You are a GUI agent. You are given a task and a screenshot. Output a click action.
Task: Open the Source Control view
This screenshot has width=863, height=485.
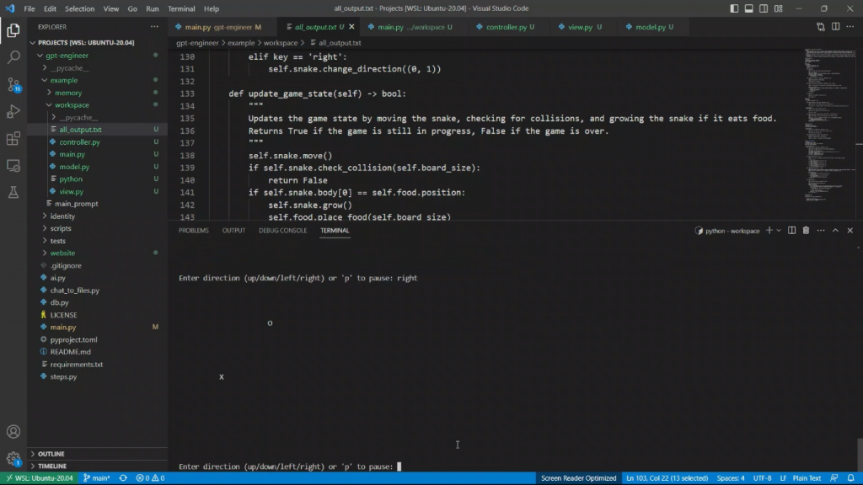[13, 84]
